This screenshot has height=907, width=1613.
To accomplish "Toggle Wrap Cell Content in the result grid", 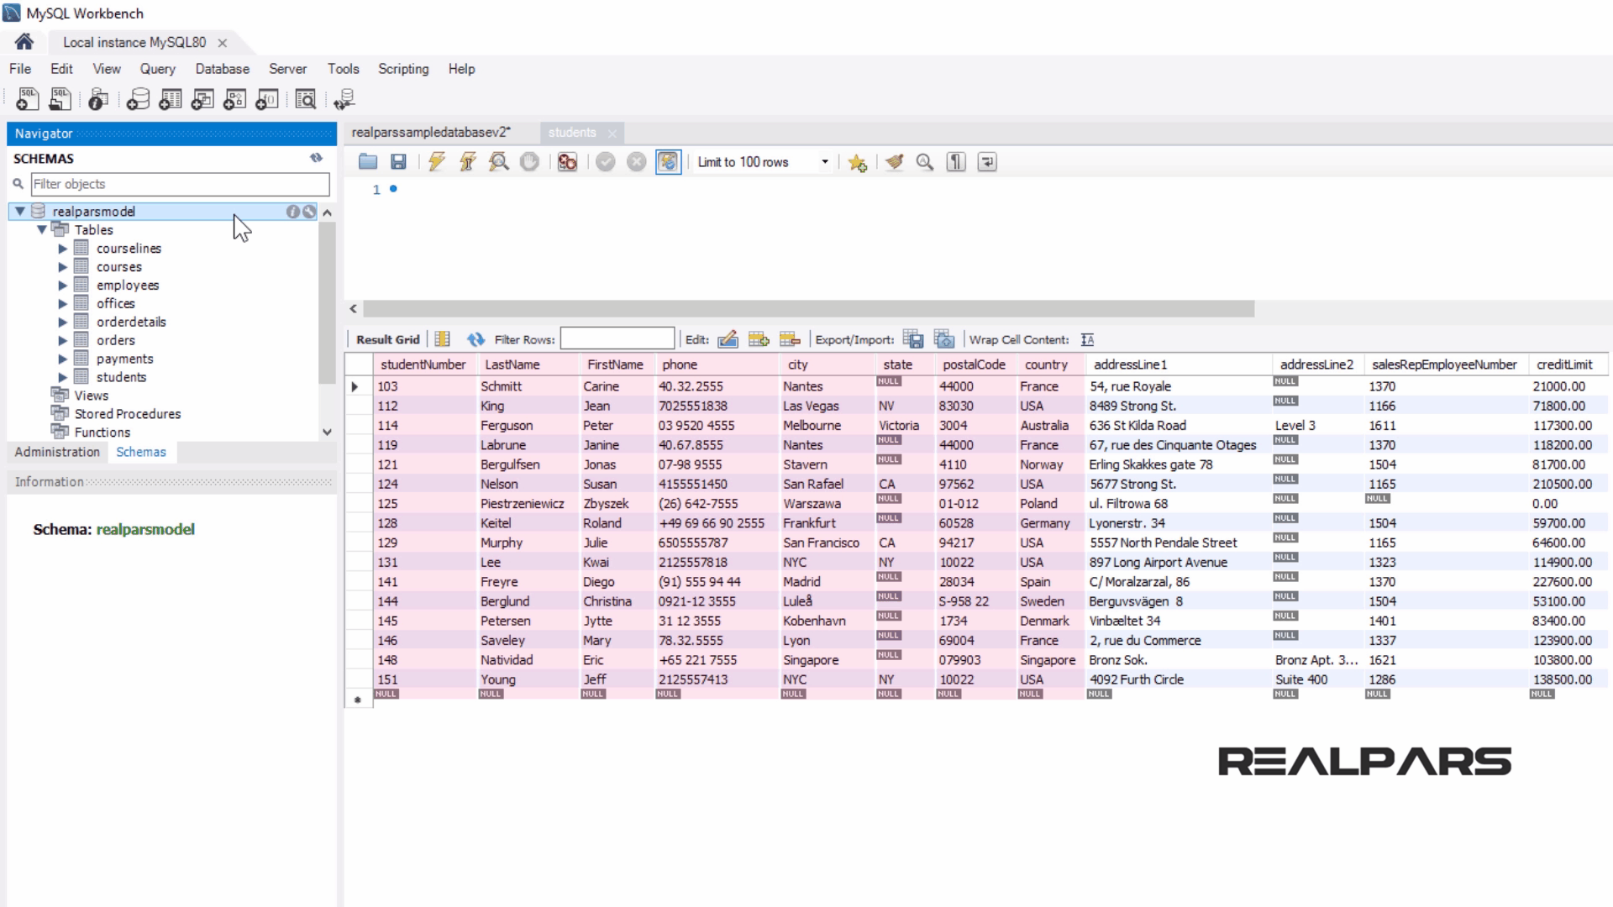I will tap(1087, 339).
